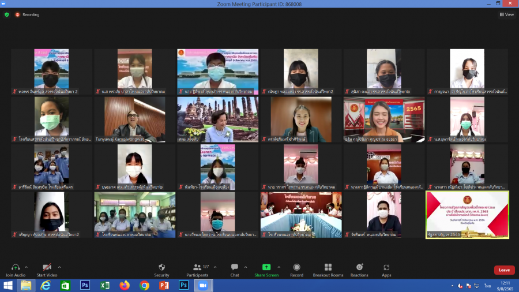
Task: Open the Reactions menu
Action: (x=359, y=268)
